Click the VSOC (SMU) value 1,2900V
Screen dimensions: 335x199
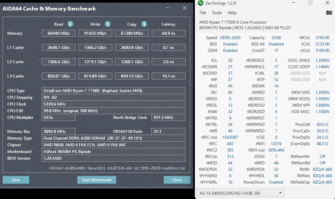click(322, 60)
